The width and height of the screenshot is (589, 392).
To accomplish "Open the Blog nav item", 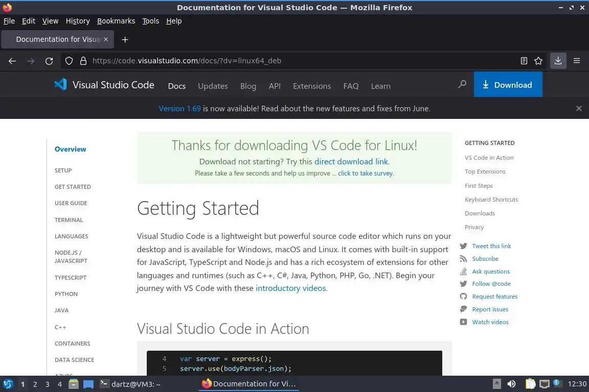I will (248, 86).
